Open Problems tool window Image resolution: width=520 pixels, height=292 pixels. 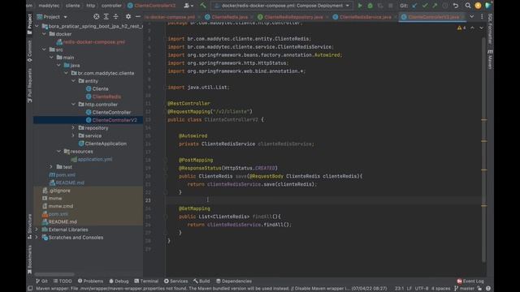[90, 281]
